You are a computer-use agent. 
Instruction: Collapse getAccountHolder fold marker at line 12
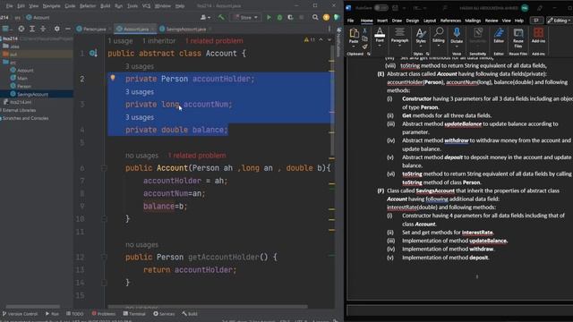[x=104, y=257]
